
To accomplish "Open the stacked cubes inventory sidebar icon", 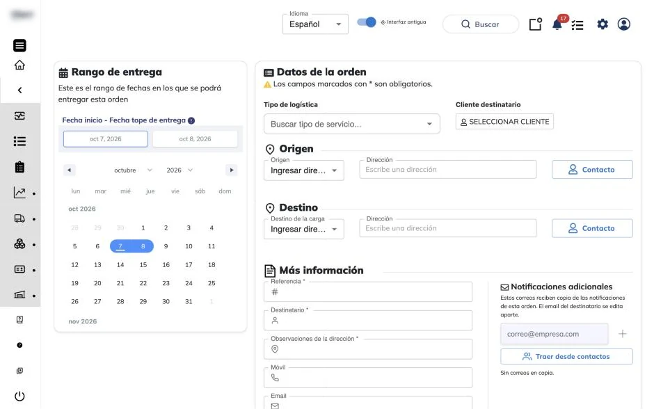I will tap(19, 244).
